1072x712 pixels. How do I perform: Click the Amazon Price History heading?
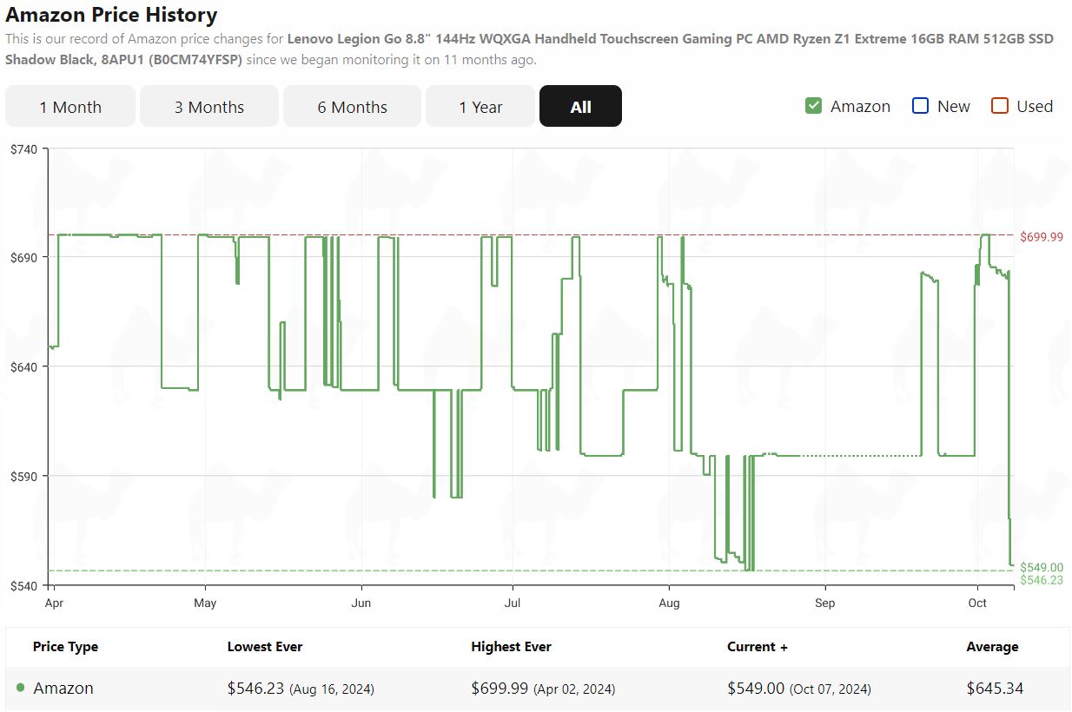click(x=111, y=15)
